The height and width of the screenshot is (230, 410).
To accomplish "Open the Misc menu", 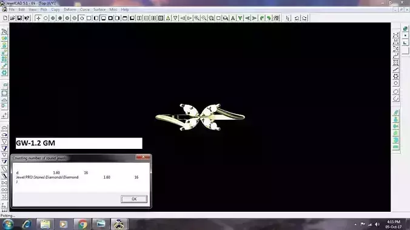I will click(113, 10).
